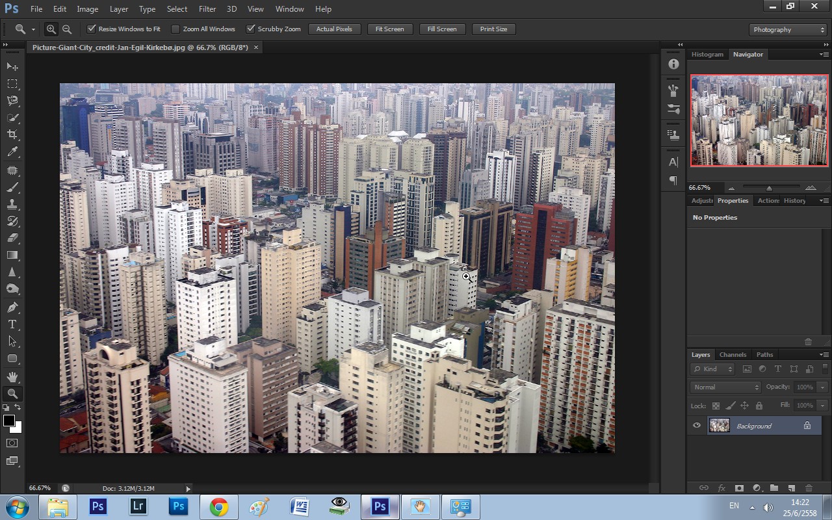
Task: Open the status bar info arrow
Action: click(188, 488)
